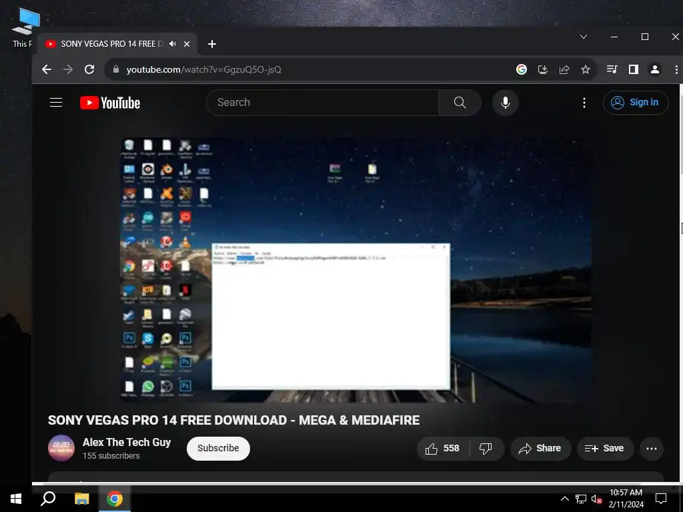Open the Windows Start menu

16,499
